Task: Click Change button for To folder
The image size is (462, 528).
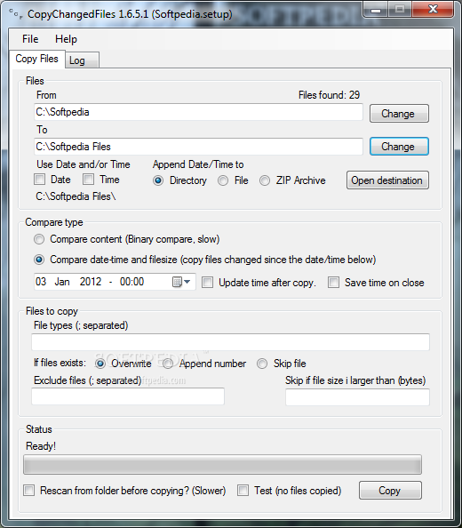Action: 399,147
